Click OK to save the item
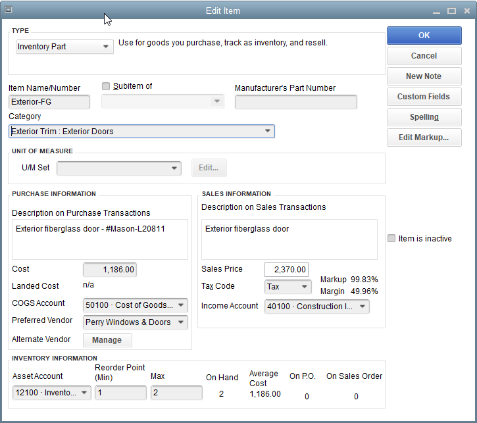Image resolution: width=477 pixels, height=423 pixels. click(424, 36)
